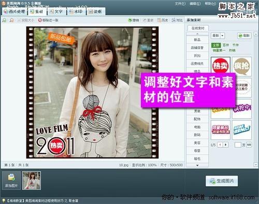This screenshot has height=204, width=259.
Task: Click the material panel scrollbar up arrow
Action: coord(255,34)
